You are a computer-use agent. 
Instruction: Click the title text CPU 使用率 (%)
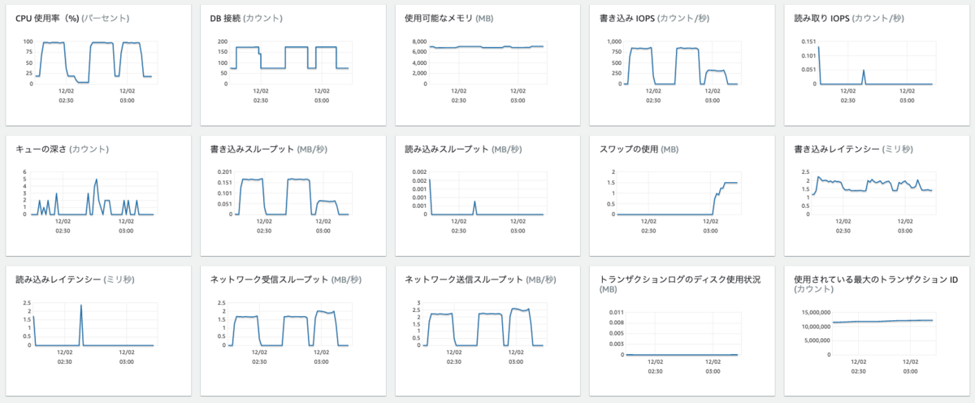[x=49, y=17]
